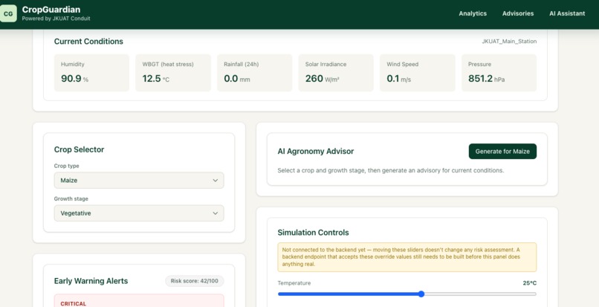
Task: Click the Simulation Controls heading
Action: click(314, 233)
